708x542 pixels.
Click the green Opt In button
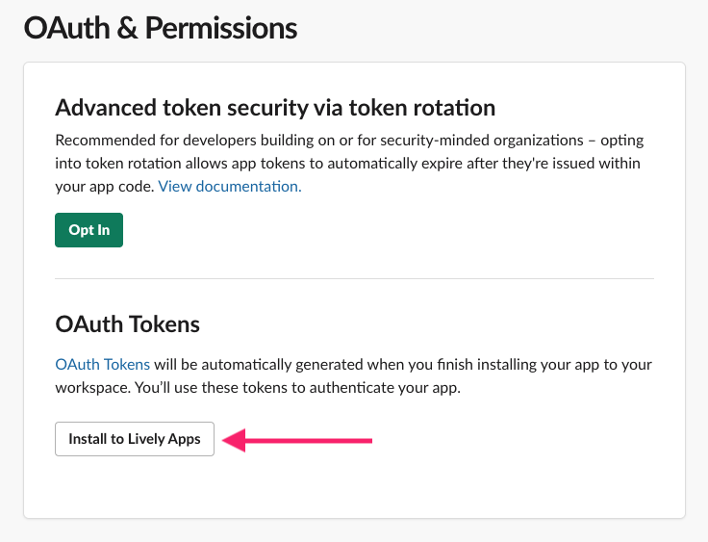[88, 230]
